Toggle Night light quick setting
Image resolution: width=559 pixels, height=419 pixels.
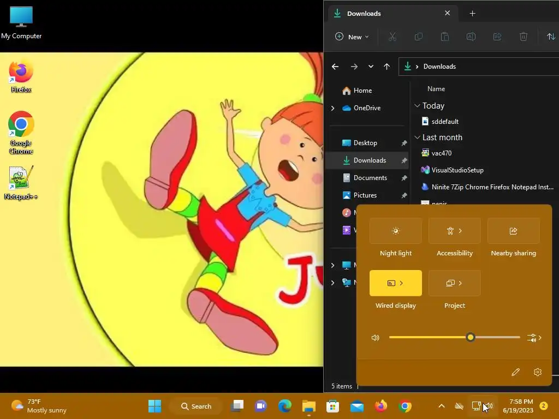[x=396, y=231]
